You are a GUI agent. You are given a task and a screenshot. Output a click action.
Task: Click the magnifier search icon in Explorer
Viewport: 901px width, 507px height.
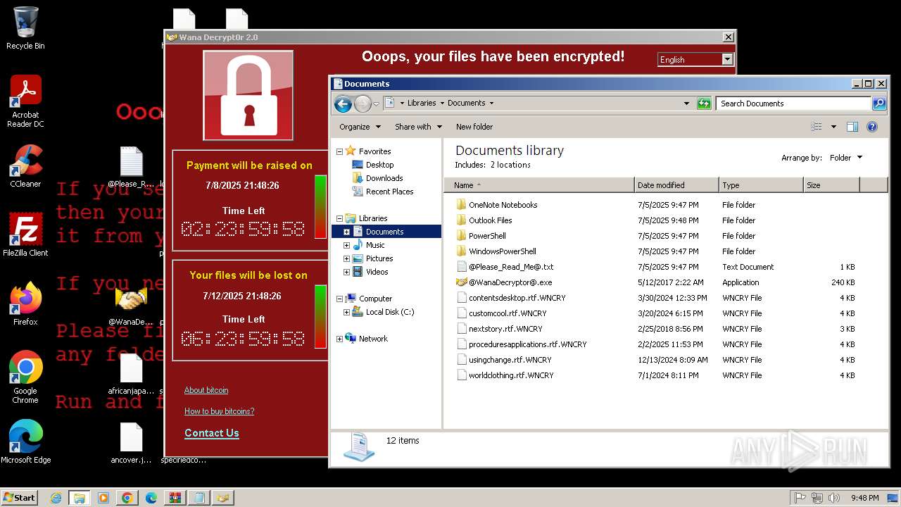tap(879, 104)
